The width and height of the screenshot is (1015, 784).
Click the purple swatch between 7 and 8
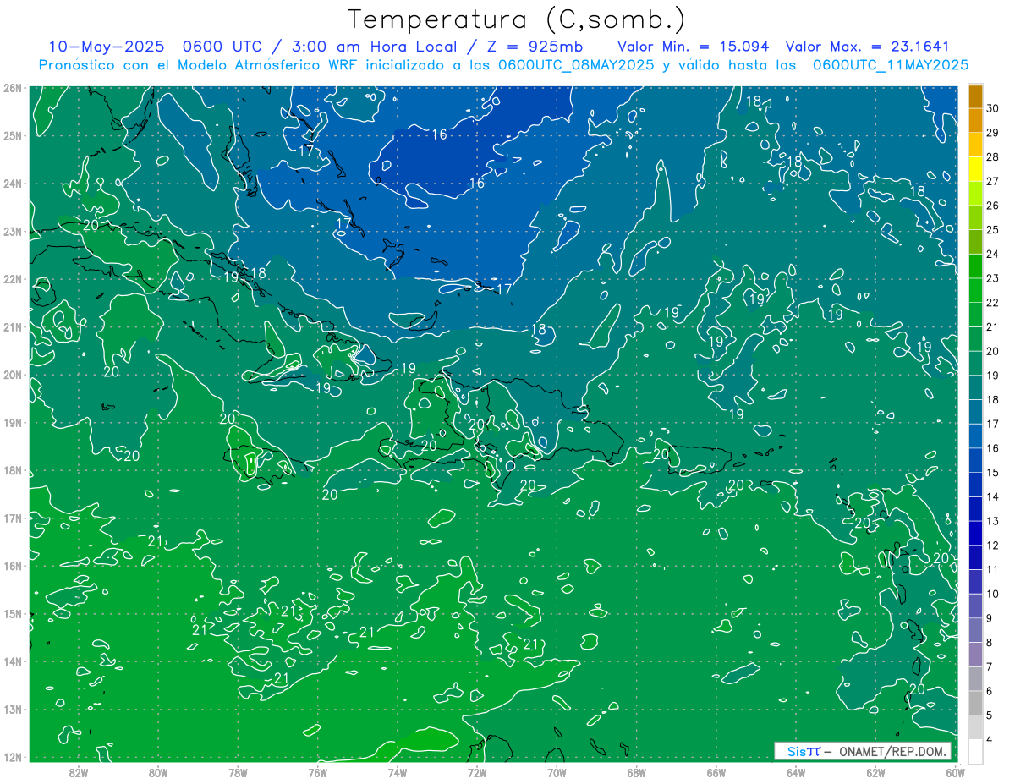point(975,654)
